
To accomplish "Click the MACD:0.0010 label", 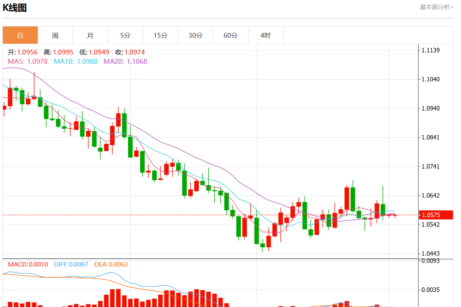I will [x=28, y=265].
